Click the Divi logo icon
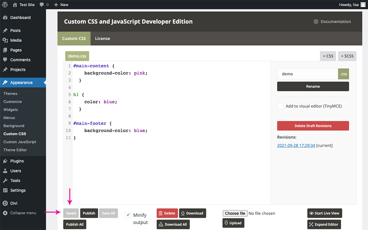Viewport: 368px width, 230px height. click(x=5, y=203)
